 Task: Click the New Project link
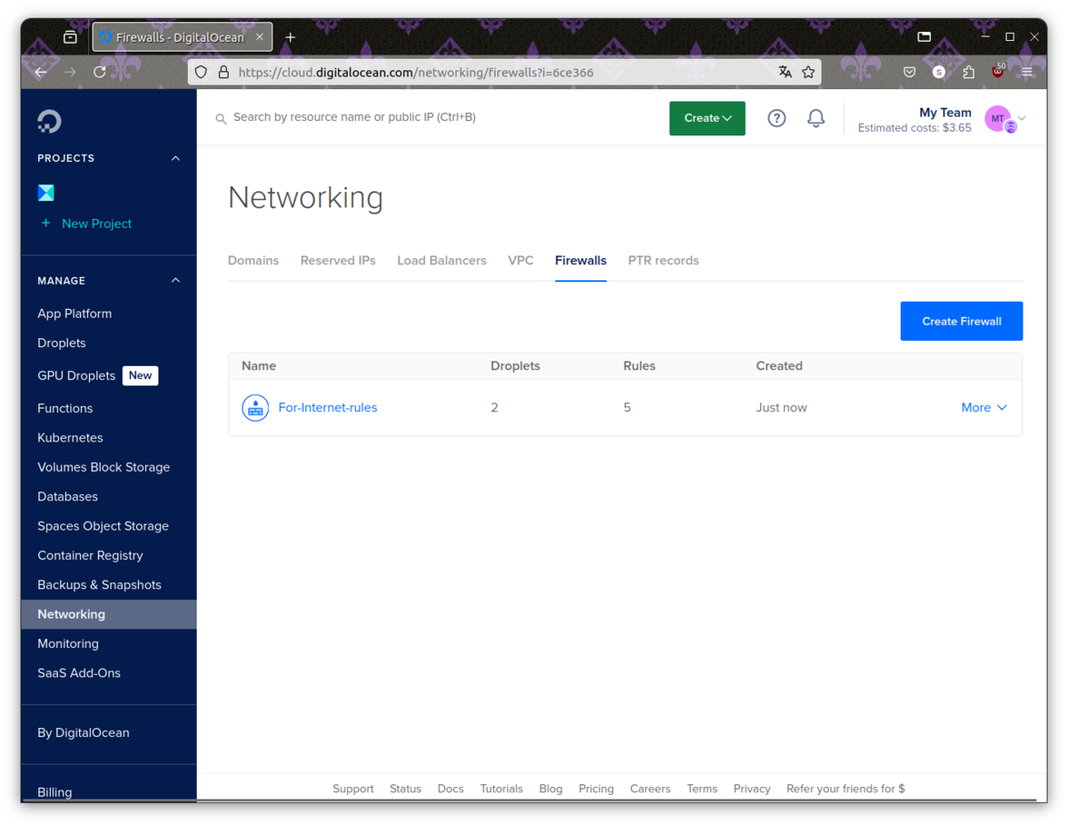(96, 223)
